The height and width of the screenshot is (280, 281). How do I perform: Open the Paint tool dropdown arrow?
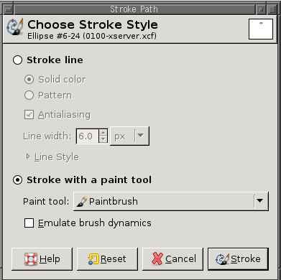[x=260, y=201]
